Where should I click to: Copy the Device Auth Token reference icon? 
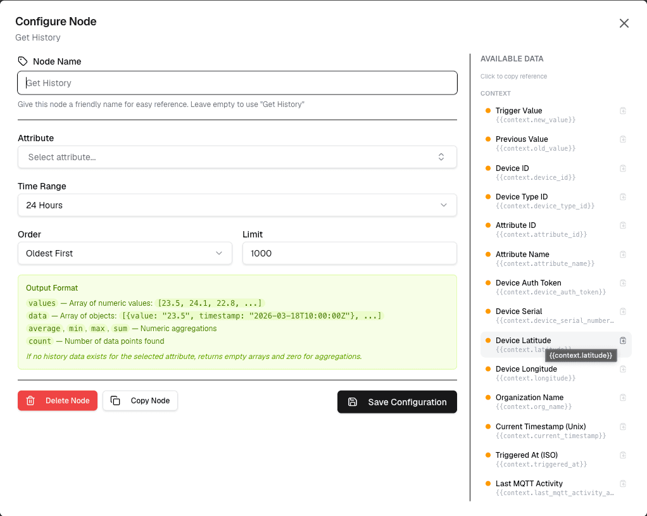click(x=623, y=283)
